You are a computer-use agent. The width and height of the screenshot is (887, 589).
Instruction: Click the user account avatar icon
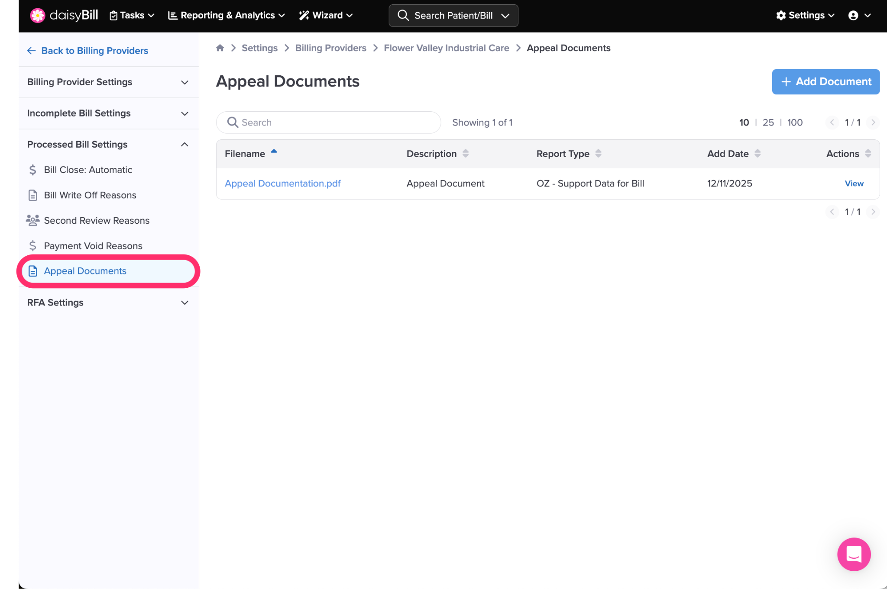pyautogui.click(x=853, y=16)
